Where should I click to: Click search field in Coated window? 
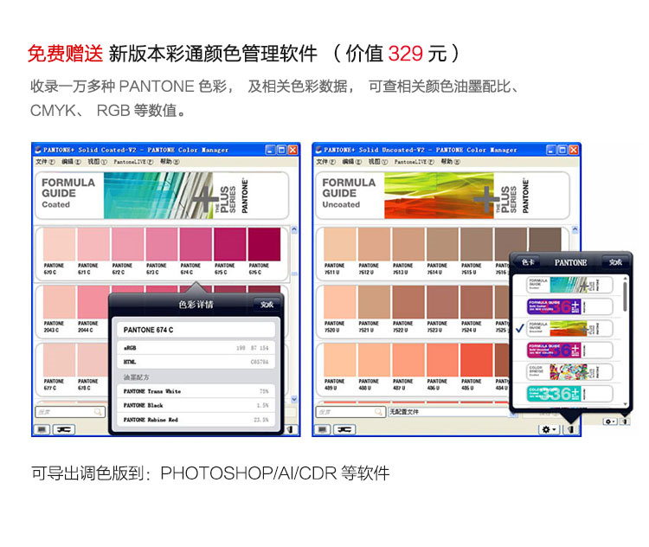70,412
